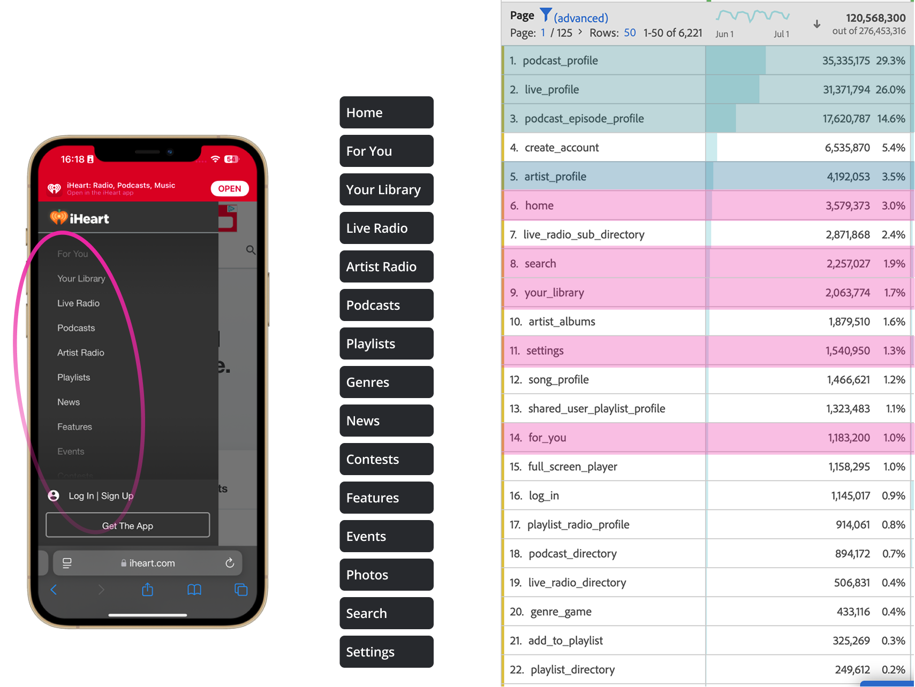Viewport: 915px width, 687px height.
Task: Open Live Radio in phone menu
Action: pyautogui.click(x=79, y=303)
